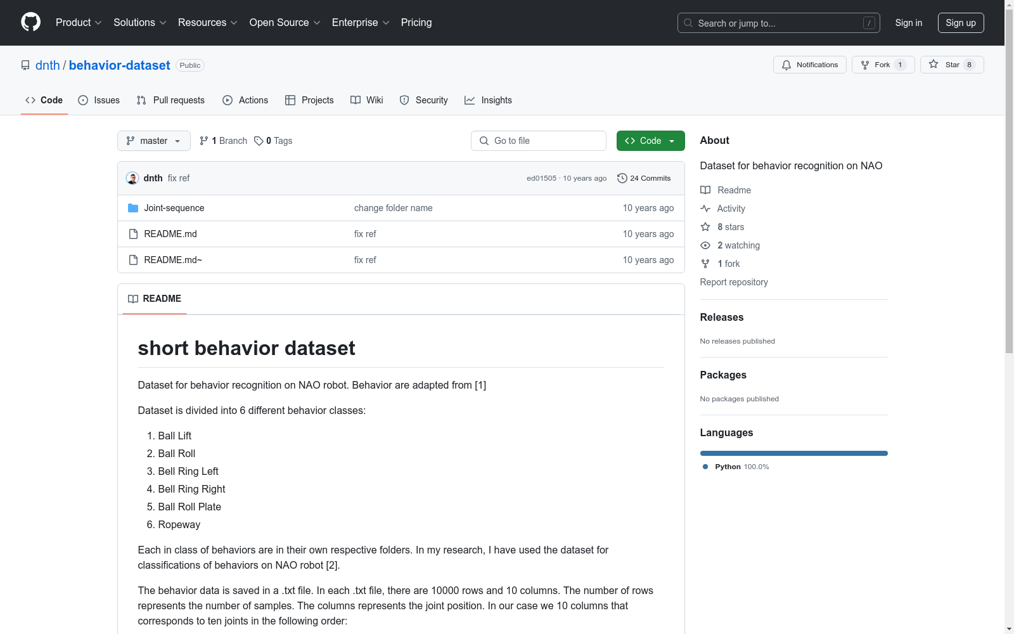Click Sign in link

[x=909, y=23]
